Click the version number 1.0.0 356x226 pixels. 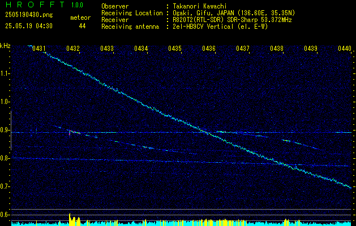click(77, 5)
